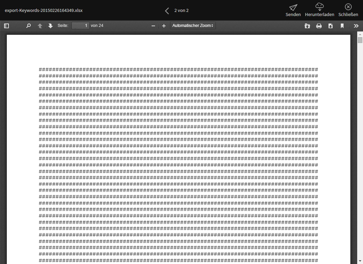Download the PDF from the toolbar
This screenshot has height=264, width=363.
[330, 26]
